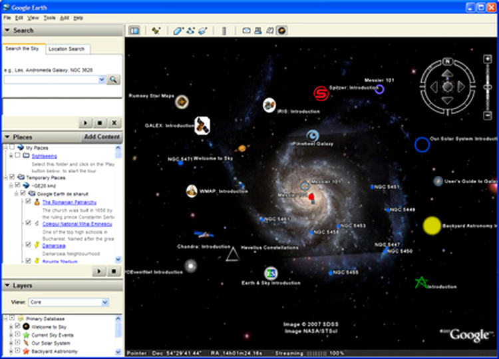499x359 pixels.
Task: Click the search text input field
Action: (51, 80)
